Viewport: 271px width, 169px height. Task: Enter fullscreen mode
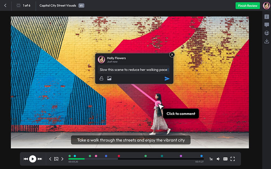(233, 159)
